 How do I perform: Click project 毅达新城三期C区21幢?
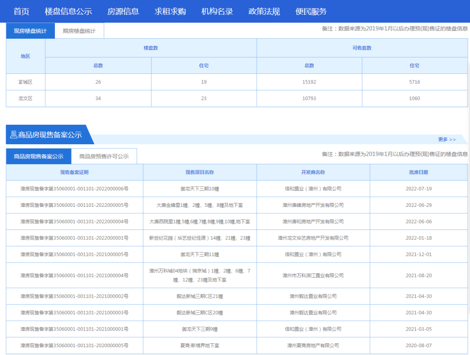[200, 296]
